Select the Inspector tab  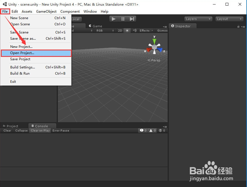(x=183, y=26)
